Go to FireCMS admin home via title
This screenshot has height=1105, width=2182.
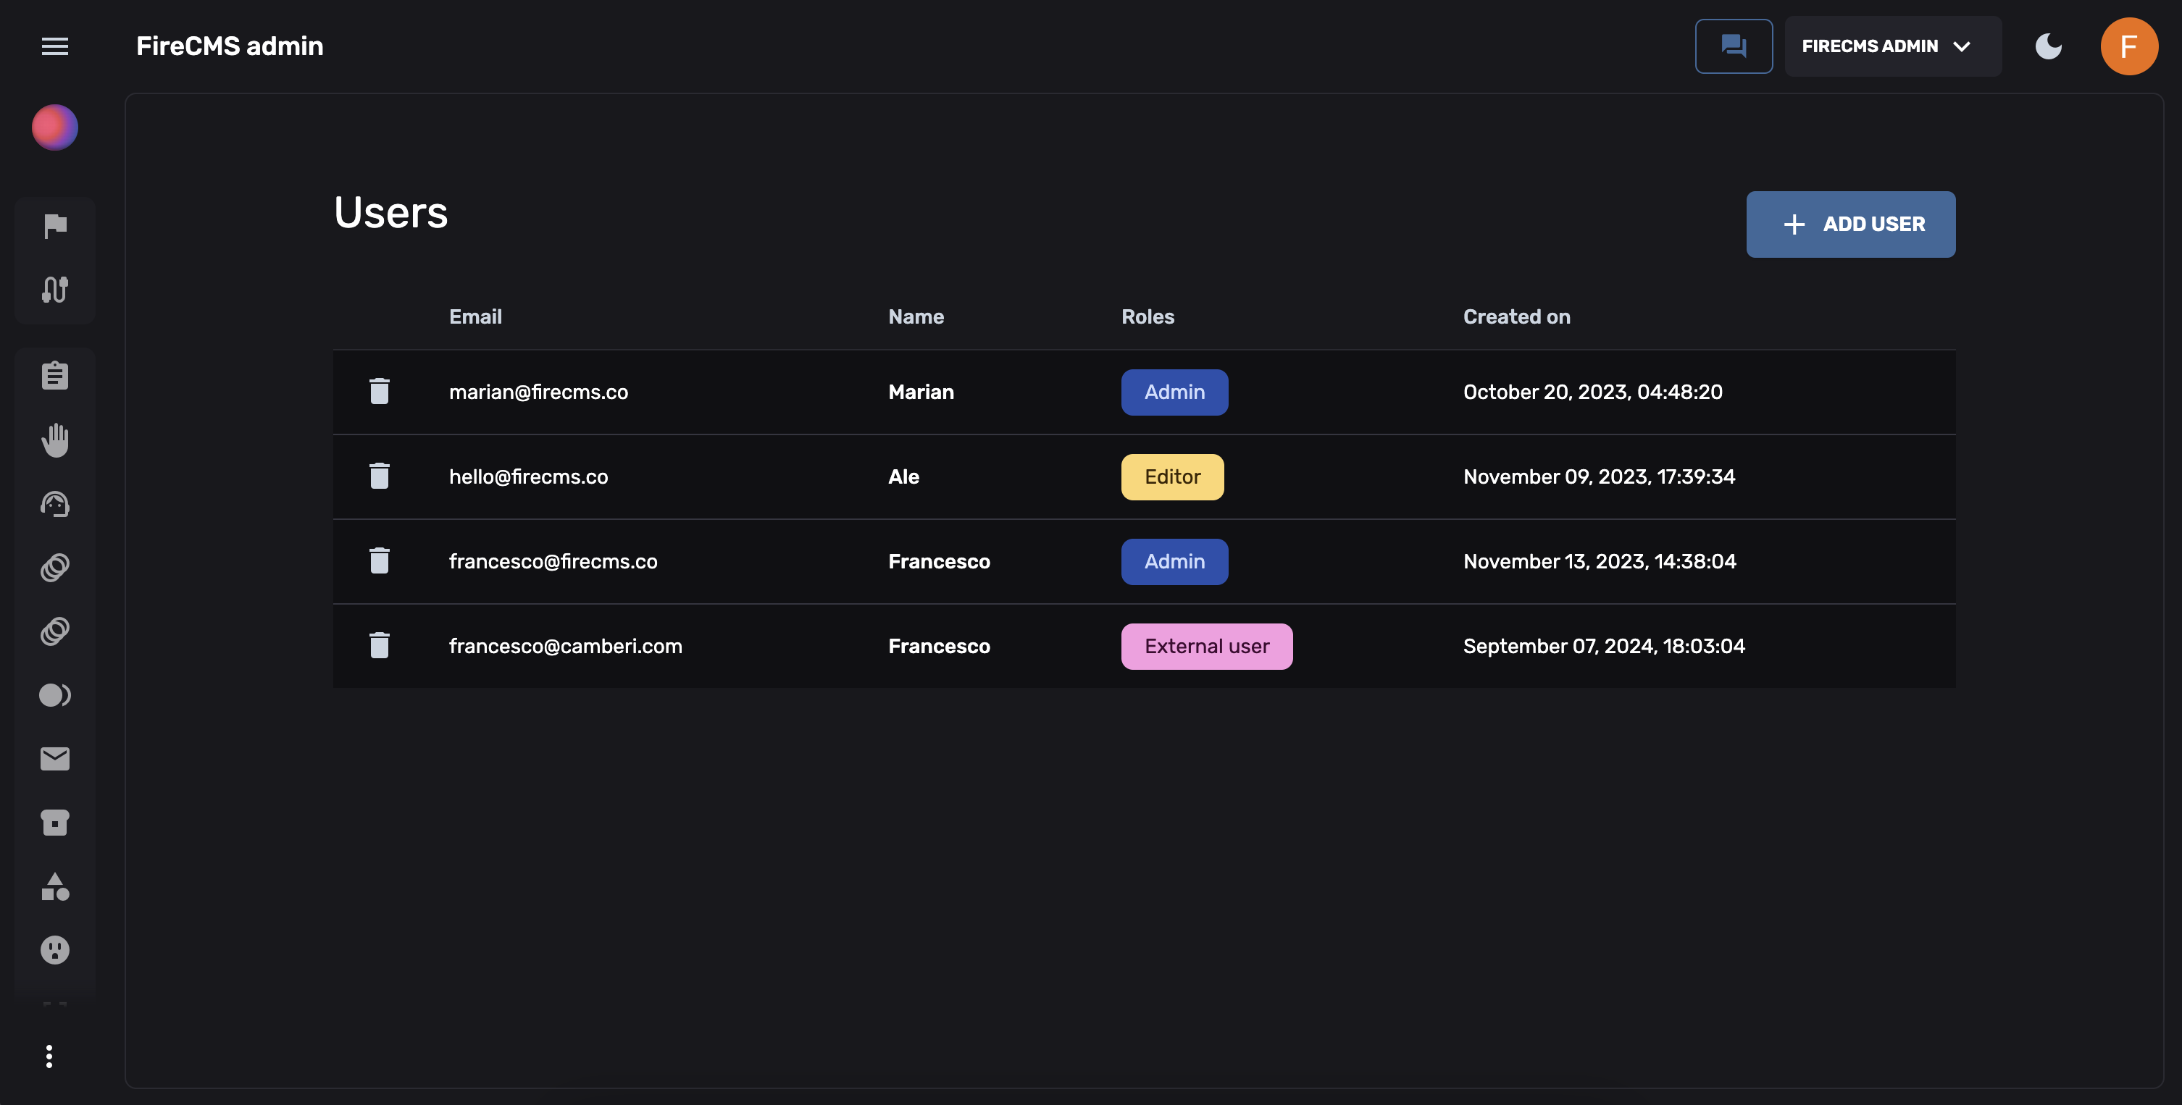tap(230, 46)
